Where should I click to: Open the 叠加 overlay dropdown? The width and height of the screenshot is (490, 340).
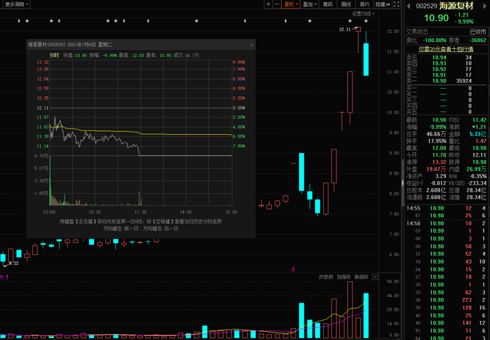tap(310, 4)
